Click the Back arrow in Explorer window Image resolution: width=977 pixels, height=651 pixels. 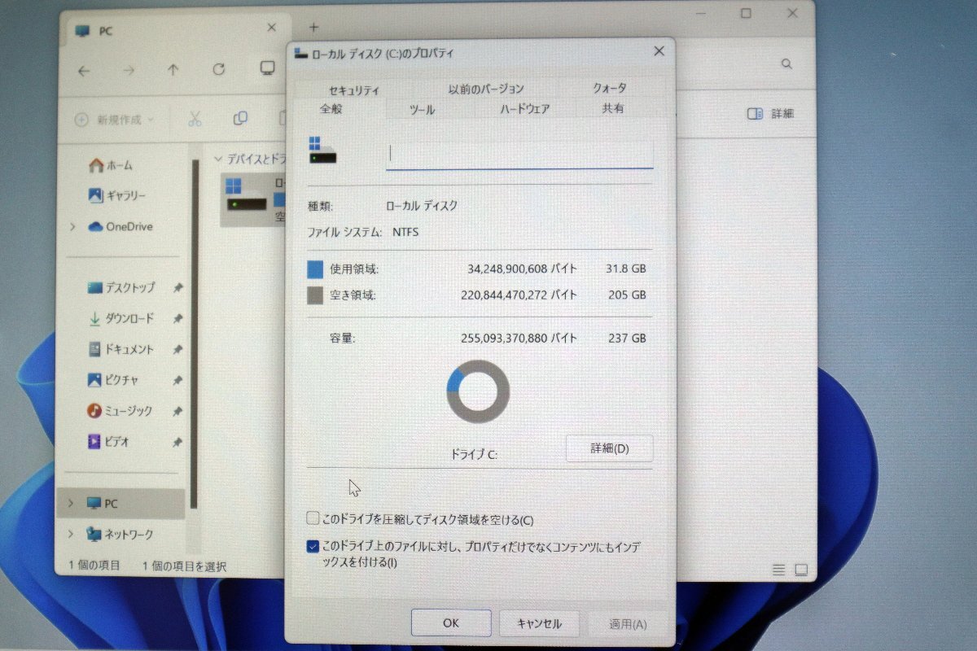pyautogui.click(x=84, y=71)
